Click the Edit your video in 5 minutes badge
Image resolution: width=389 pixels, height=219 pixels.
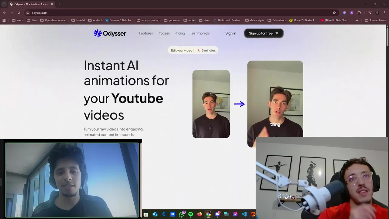pyautogui.click(x=193, y=50)
